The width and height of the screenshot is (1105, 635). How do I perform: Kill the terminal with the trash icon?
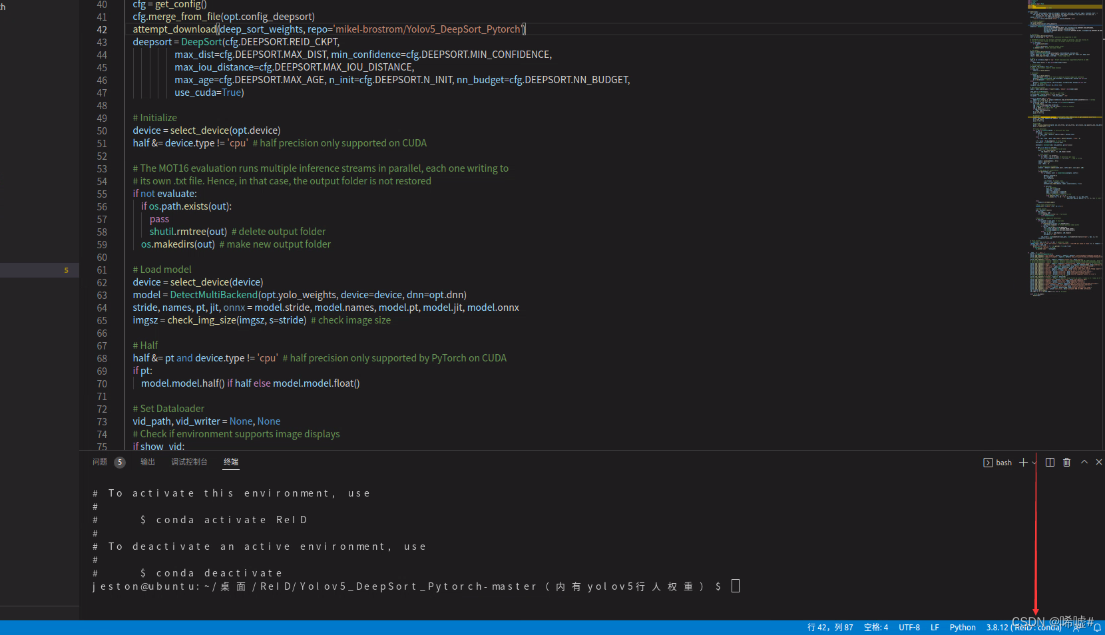coord(1066,463)
